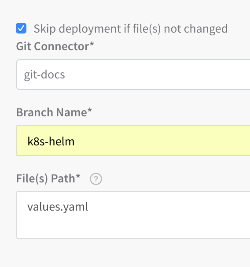The height and width of the screenshot is (267, 250).
Task: Click the word 'values' in file path box
Action: pyautogui.click(x=44, y=207)
